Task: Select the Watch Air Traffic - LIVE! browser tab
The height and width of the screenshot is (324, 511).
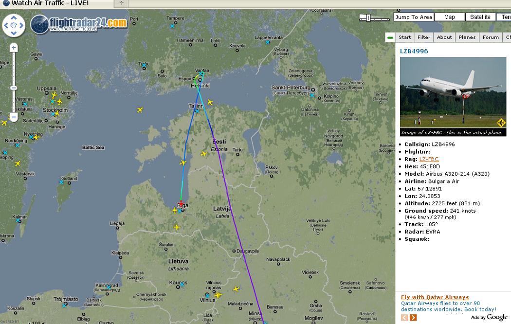Action: (57, 3)
